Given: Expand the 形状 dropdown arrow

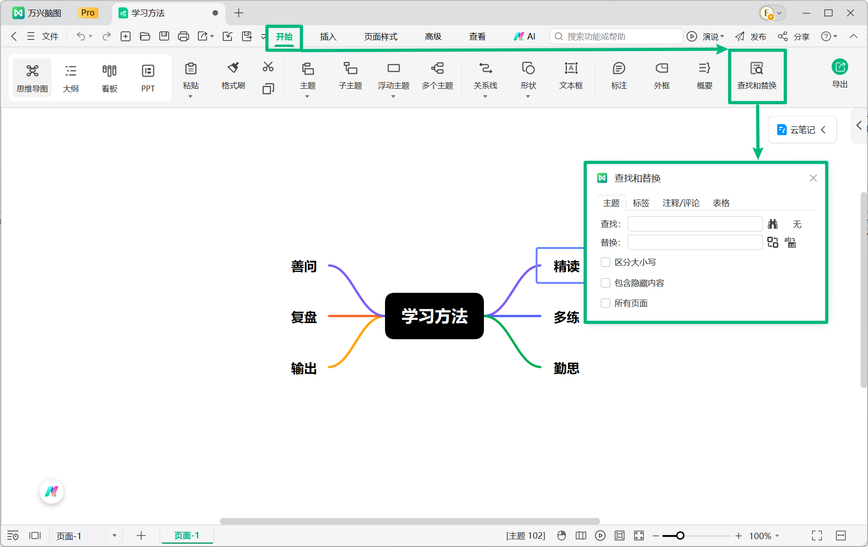Looking at the screenshot, I should tap(528, 97).
